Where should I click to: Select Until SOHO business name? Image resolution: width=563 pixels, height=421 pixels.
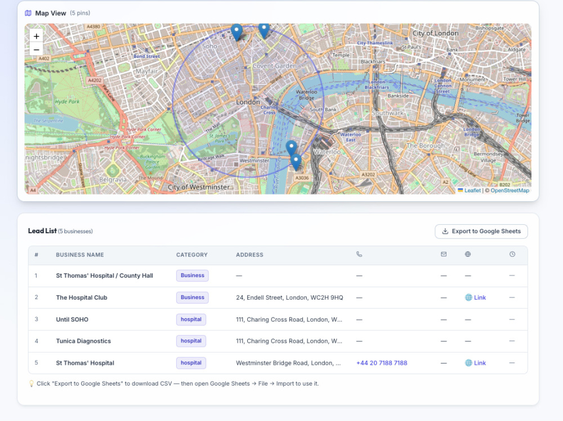pyautogui.click(x=72, y=319)
